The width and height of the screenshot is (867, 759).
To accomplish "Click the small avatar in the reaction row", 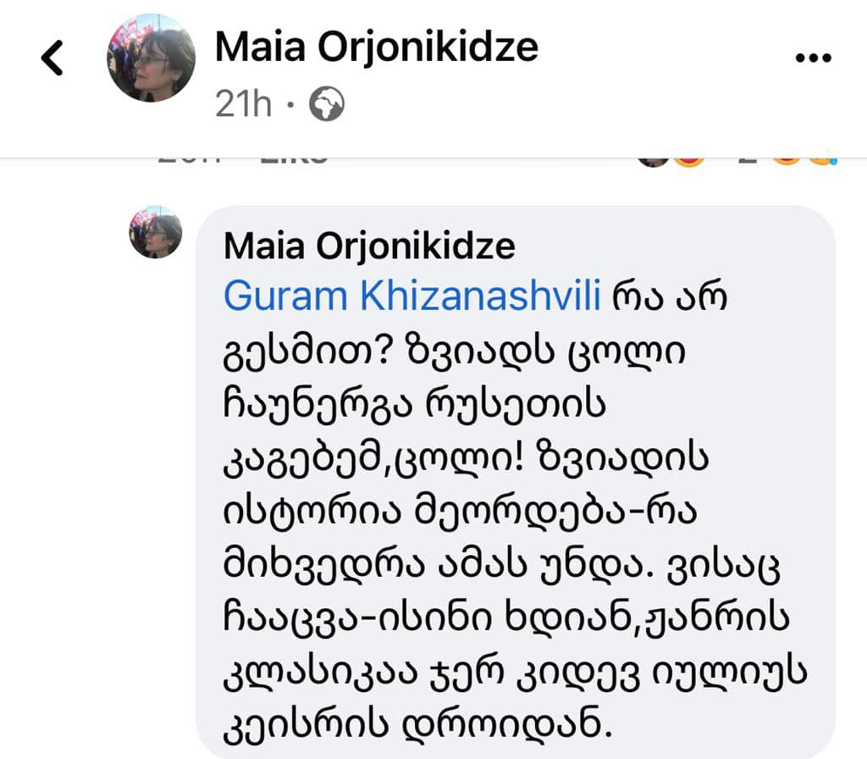I will click(x=653, y=161).
